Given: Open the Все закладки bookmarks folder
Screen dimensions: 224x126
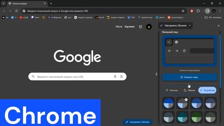Looking at the screenshot, I should tap(213, 17).
